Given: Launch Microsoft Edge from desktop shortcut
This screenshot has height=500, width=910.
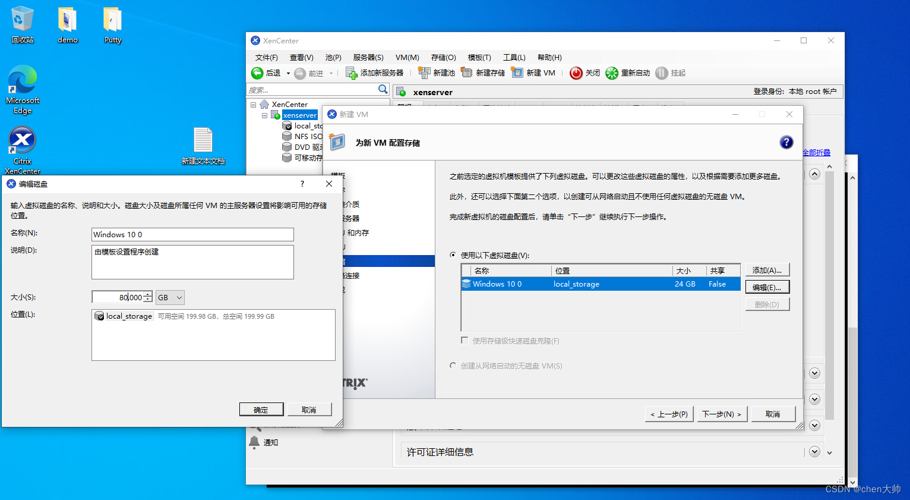Looking at the screenshot, I should tap(23, 89).
